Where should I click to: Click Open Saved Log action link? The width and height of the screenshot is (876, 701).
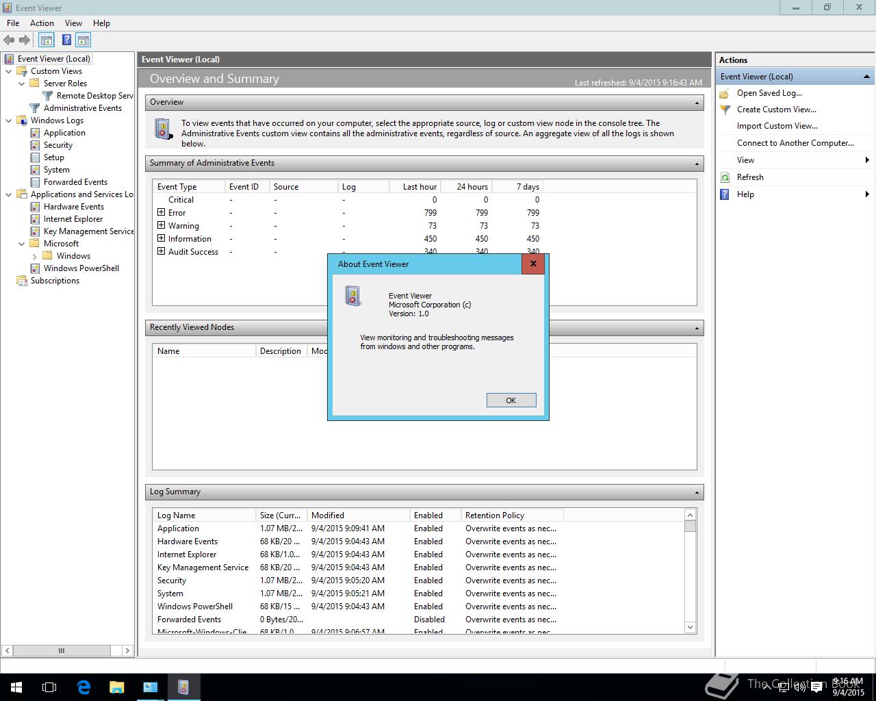[769, 93]
